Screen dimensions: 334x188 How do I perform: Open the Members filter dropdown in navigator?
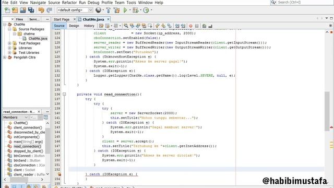tap(15, 118)
